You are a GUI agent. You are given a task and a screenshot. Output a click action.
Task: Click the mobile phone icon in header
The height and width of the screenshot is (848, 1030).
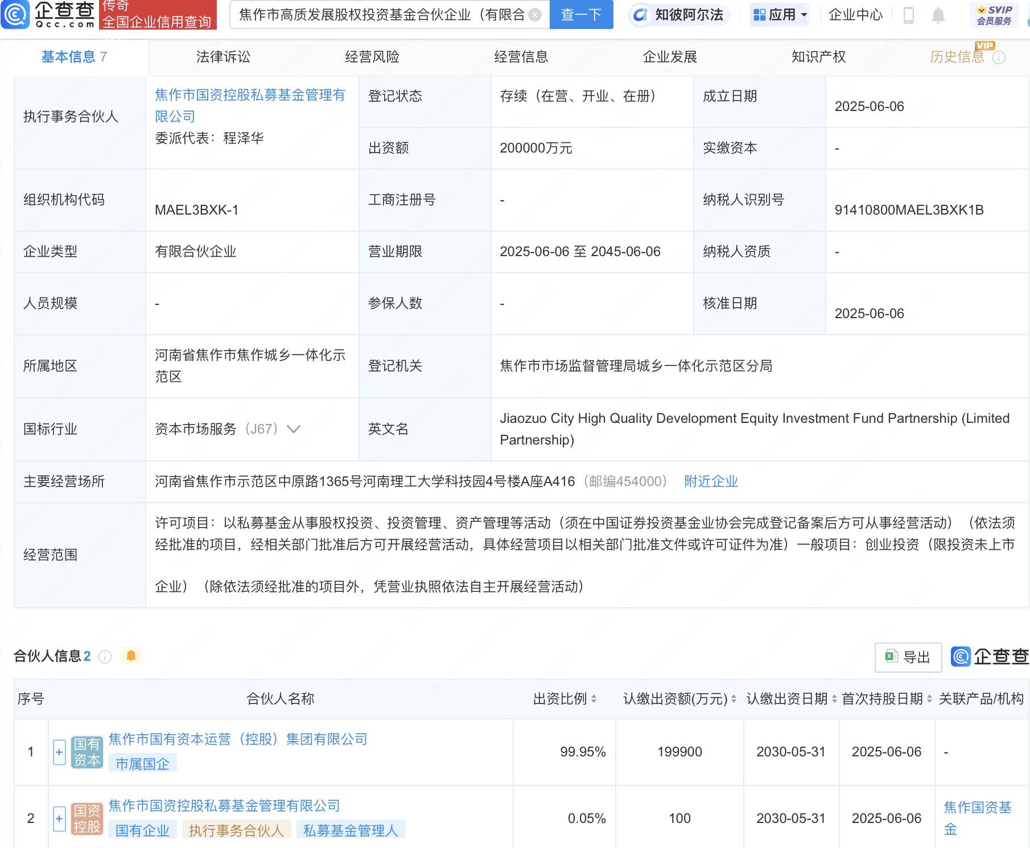click(909, 15)
